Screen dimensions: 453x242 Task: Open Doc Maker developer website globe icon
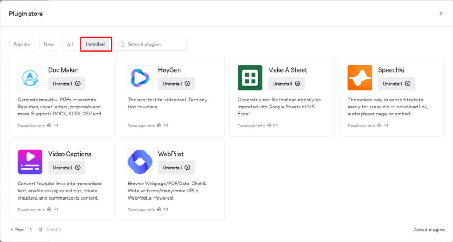point(49,126)
